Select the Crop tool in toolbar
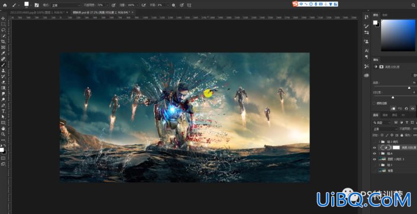Image resolution: width=417 pixels, height=214 pixels. 3,42
